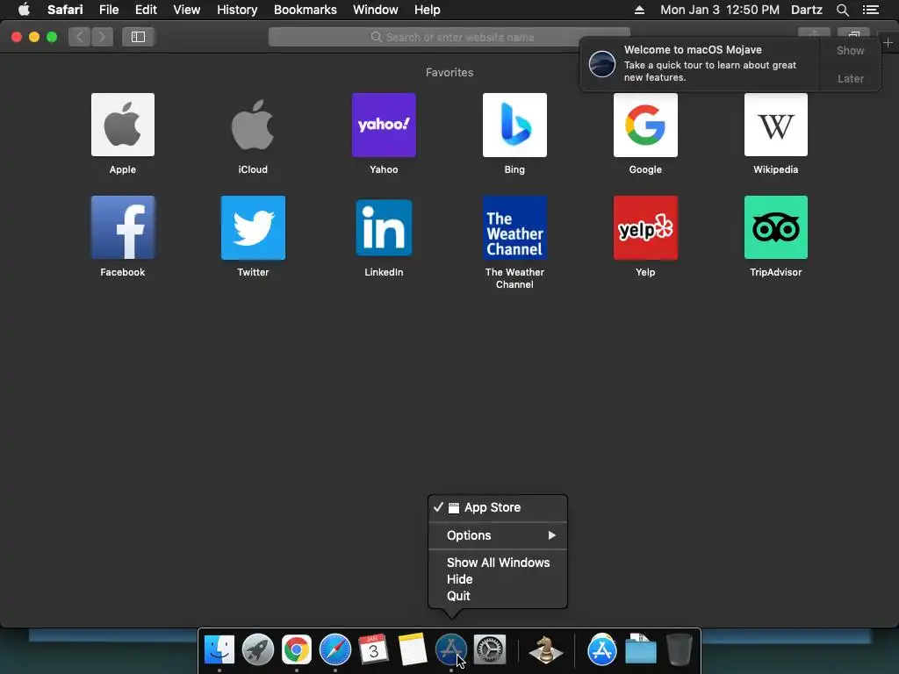Open the File menu

pyautogui.click(x=109, y=10)
